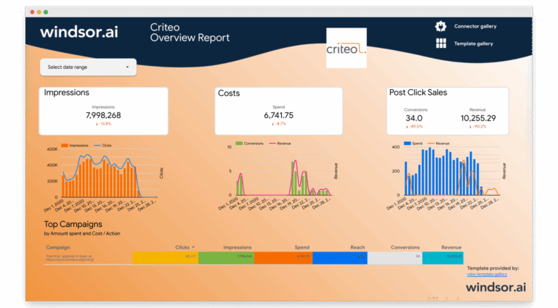Image resolution: width=558 pixels, height=308 pixels.
Task: Click the windsor.ai footer logo
Action: point(496,287)
